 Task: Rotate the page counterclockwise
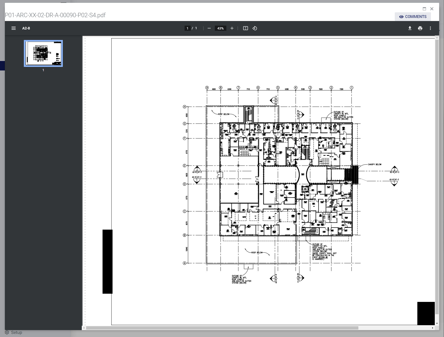click(255, 28)
